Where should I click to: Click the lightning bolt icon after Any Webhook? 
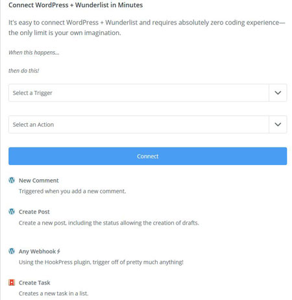coord(58,251)
